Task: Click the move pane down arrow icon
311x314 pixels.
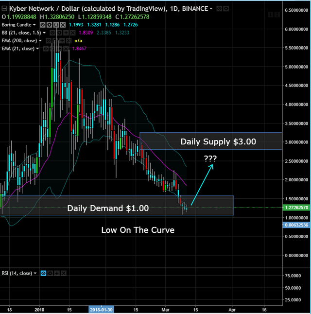Action: pyautogui.click(x=271, y=15)
